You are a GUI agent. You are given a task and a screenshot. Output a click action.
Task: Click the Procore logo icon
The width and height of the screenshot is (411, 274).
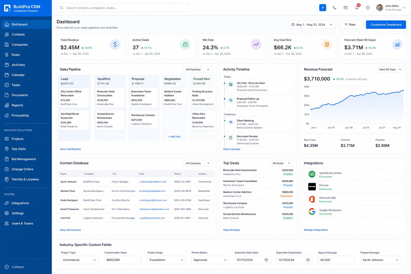pos(312,187)
